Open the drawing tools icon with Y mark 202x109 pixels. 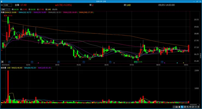pos(188,107)
